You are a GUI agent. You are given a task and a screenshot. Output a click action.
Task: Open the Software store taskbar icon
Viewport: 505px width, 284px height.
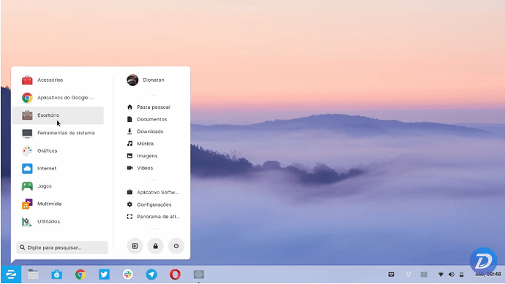[x=56, y=275]
